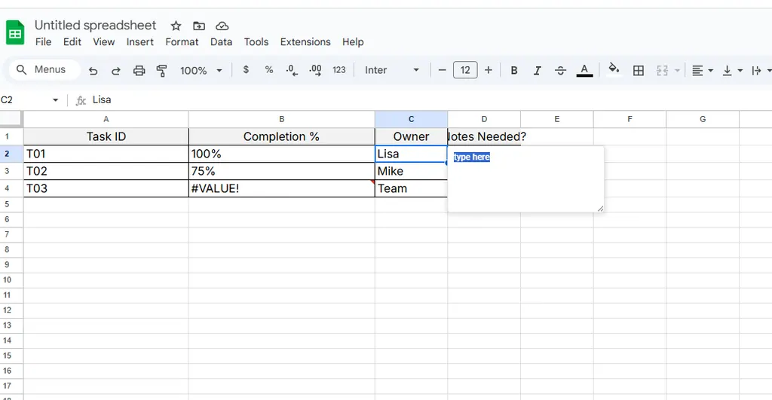This screenshot has height=400, width=772.
Task: Open the Inter font dropdown
Action: 392,70
